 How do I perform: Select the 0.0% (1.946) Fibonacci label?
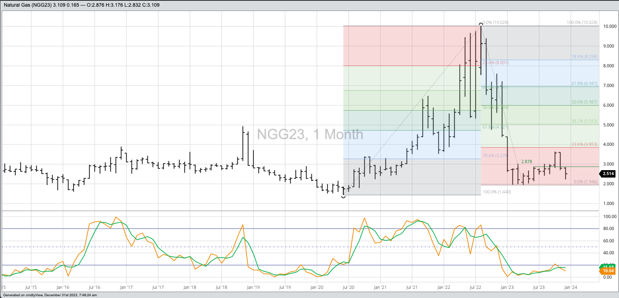click(x=585, y=182)
